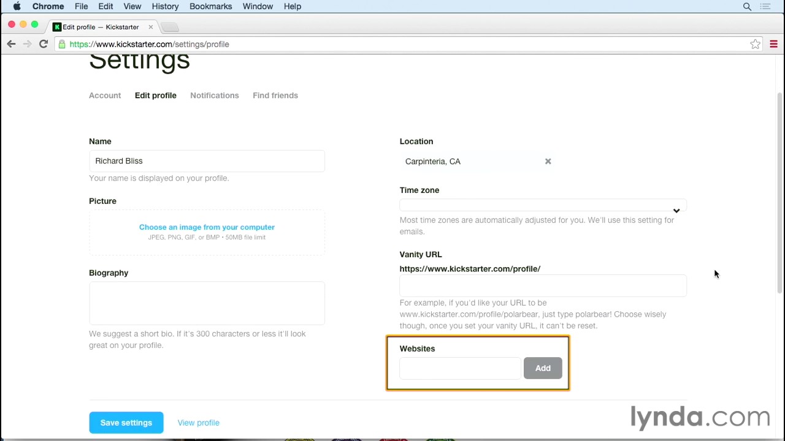The height and width of the screenshot is (441, 785).
Task: Open the File menu
Action: pyautogui.click(x=81, y=6)
